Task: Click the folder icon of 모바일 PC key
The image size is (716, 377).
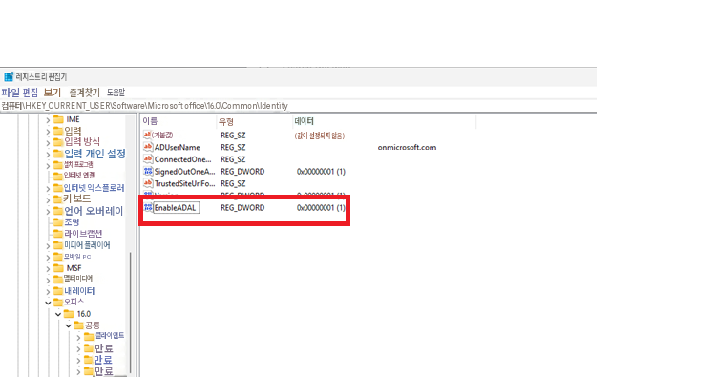Action: (x=58, y=257)
